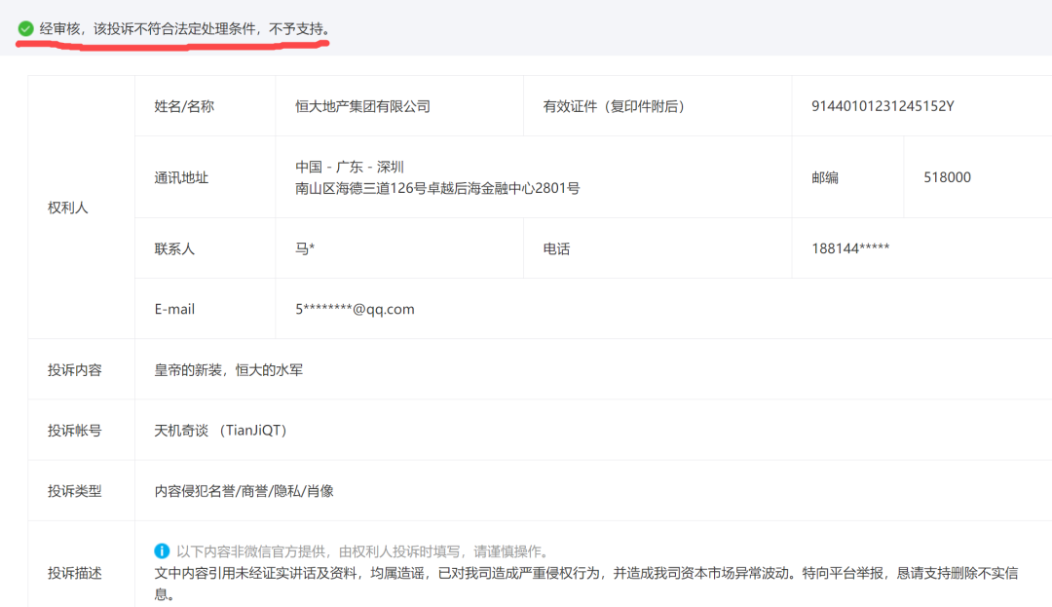Select email 5********@qq.com
Screen dimensions: 1052x607
(355, 309)
